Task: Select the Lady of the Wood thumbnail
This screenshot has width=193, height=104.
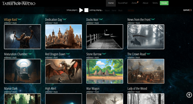Action: point(146,99)
